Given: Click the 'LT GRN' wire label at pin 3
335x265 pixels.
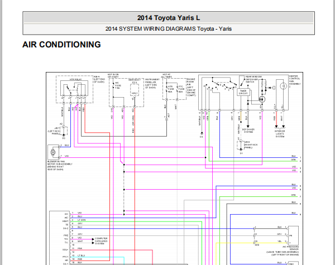Looking at the screenshot, I should coord(82,220).
